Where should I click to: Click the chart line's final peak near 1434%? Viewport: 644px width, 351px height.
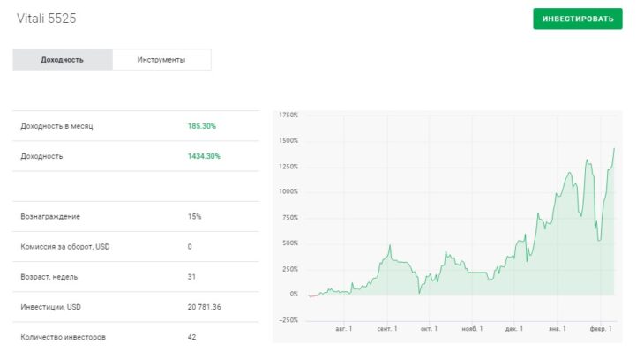point(614,149)
